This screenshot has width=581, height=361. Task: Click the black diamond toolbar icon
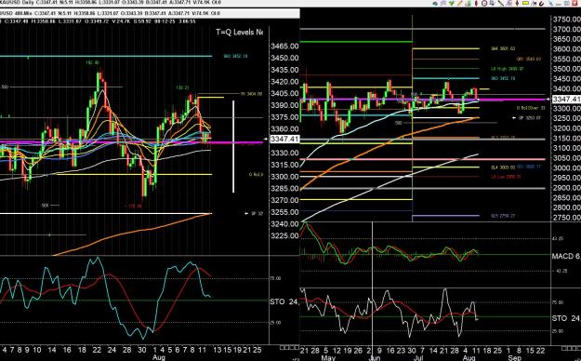point(517,3)
